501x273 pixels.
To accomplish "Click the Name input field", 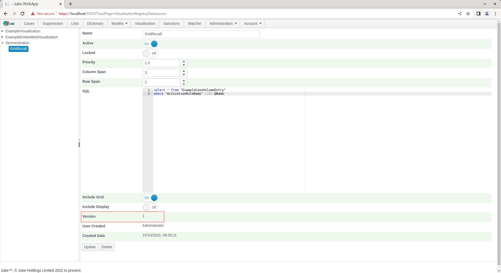I will coord(201,34).
